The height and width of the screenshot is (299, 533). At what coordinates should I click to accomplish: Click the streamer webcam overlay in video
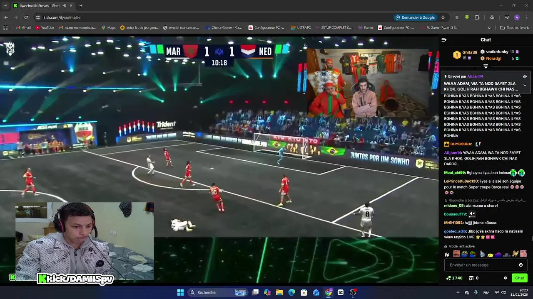pos(85,241)
